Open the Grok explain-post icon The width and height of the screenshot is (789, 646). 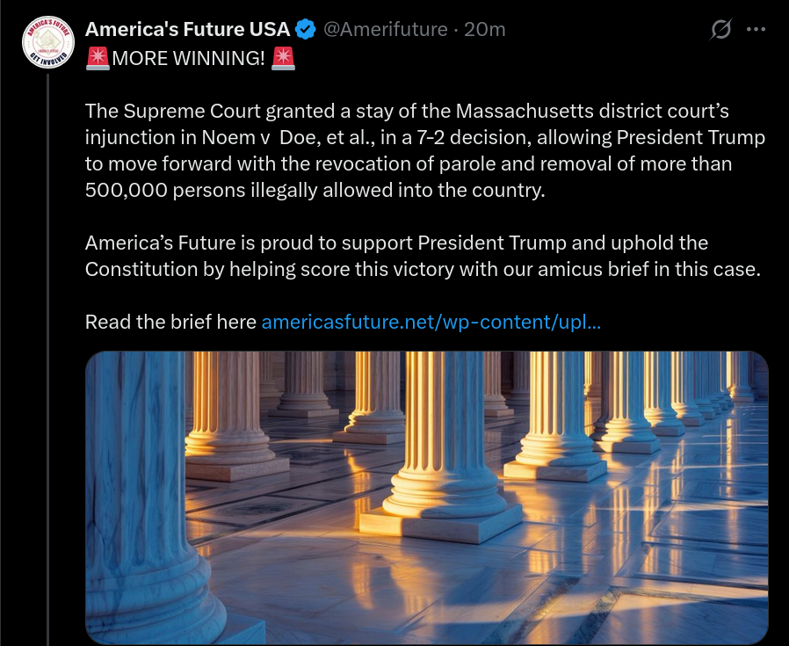tap(720, 30)
